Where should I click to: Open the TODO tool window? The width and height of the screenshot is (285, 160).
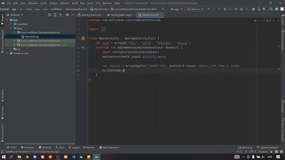coord(12,148)
